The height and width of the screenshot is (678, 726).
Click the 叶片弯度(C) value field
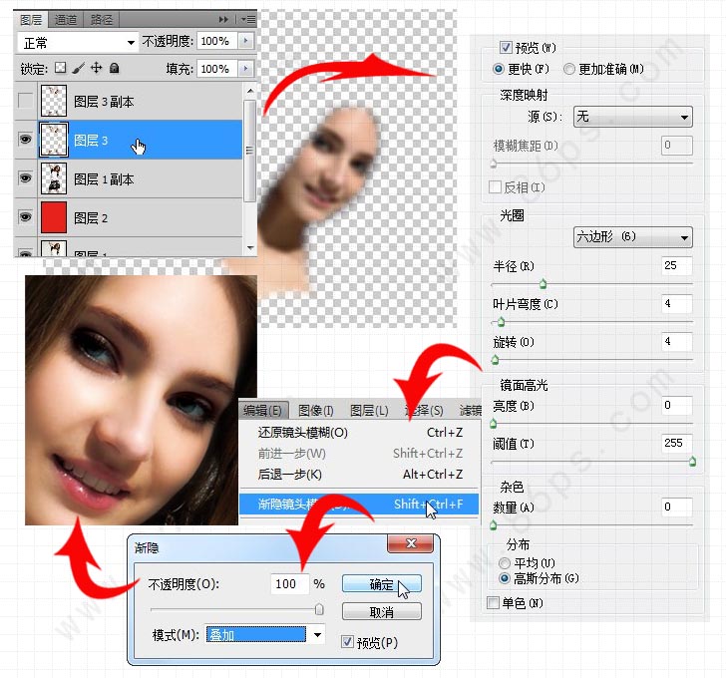(x=677, y=303)
